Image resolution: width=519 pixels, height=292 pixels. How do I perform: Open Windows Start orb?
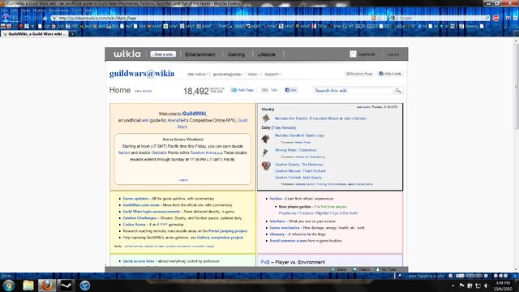9,285
